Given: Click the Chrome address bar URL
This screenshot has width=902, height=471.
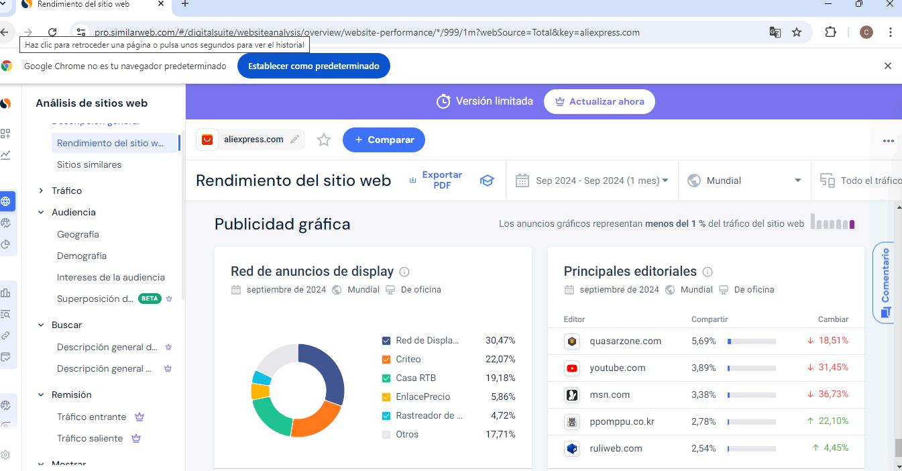Looking at the screenshot, I should [367, 32].
